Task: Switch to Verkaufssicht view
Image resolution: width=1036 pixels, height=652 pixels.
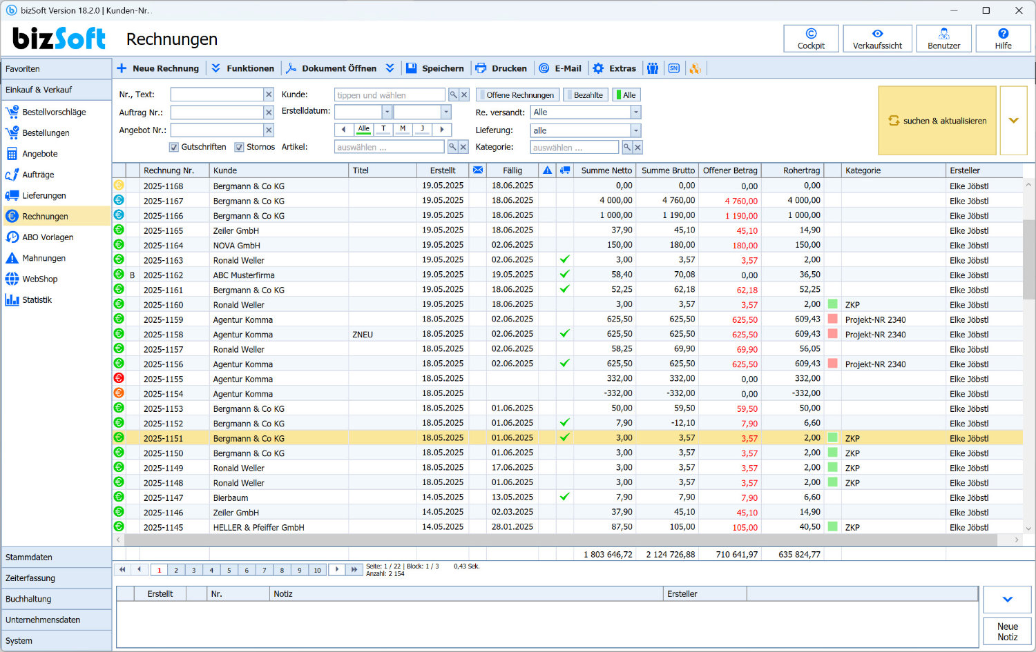Action: pyautogui.click(x=877, y=39)
